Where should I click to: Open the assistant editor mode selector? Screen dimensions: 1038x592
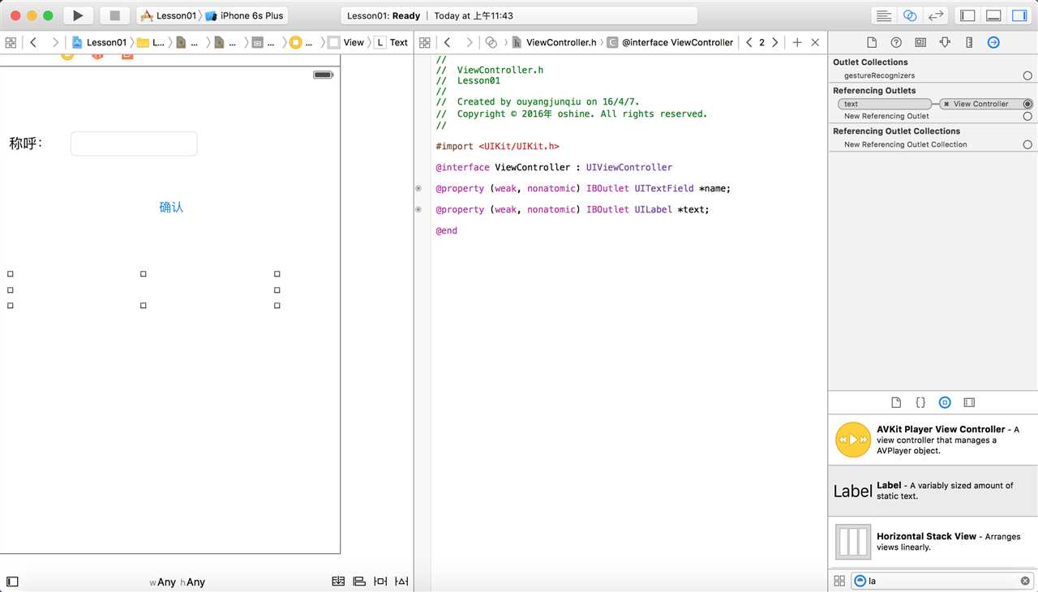click(491, 42)
